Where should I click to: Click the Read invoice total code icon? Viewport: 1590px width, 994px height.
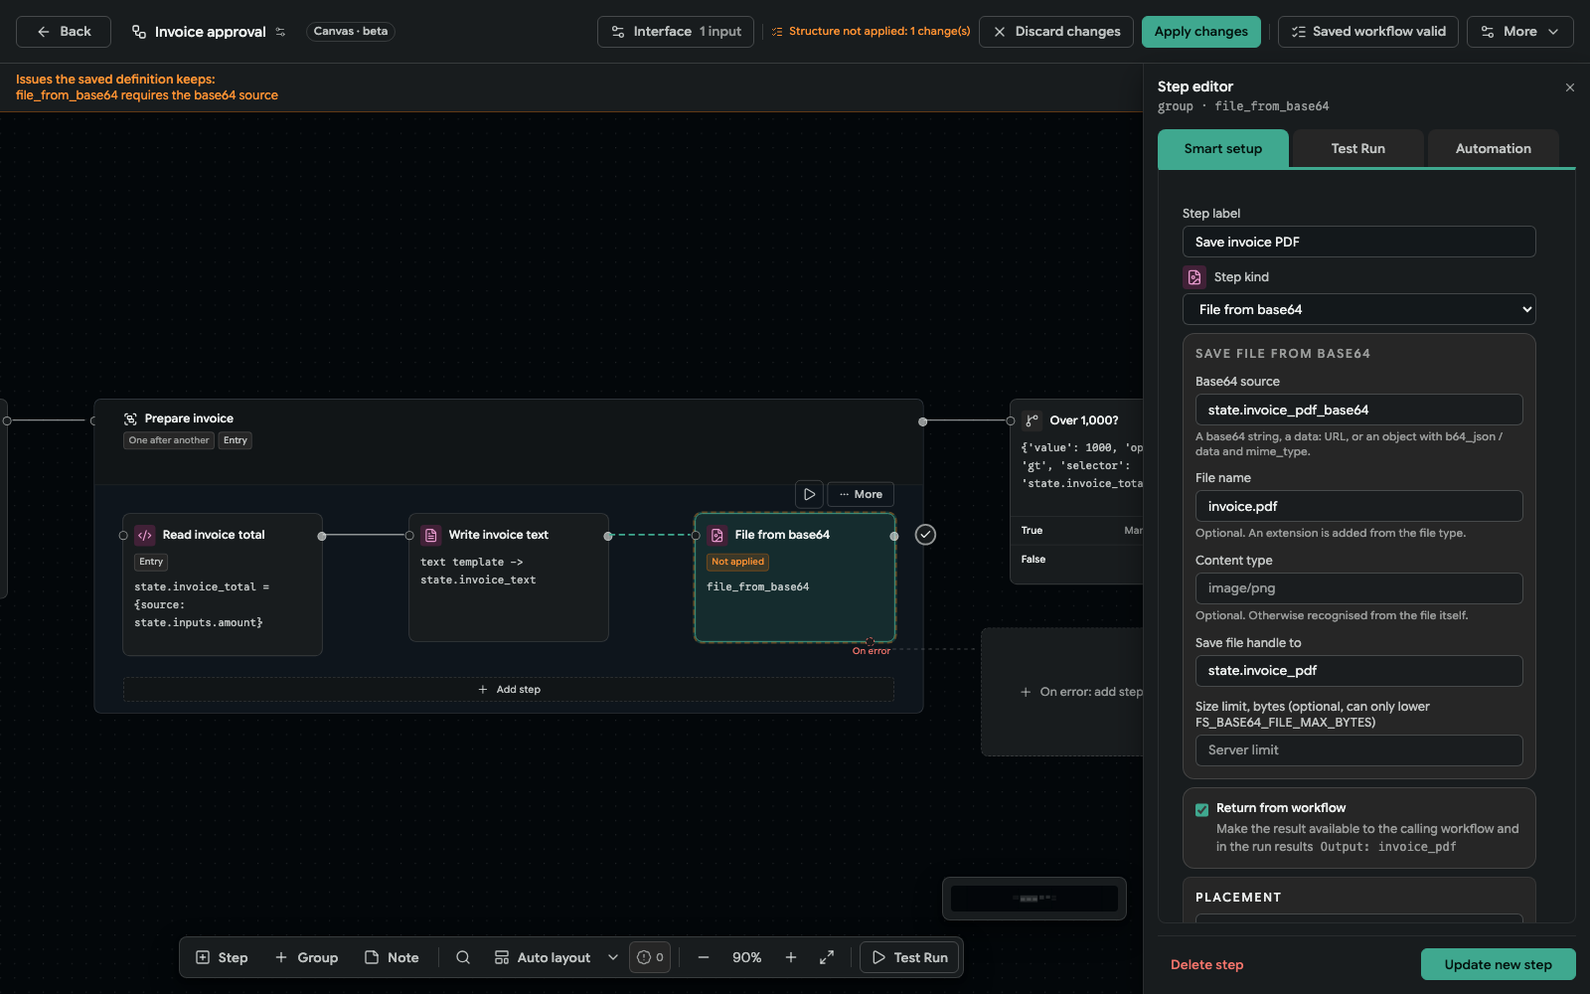point(145,535)
